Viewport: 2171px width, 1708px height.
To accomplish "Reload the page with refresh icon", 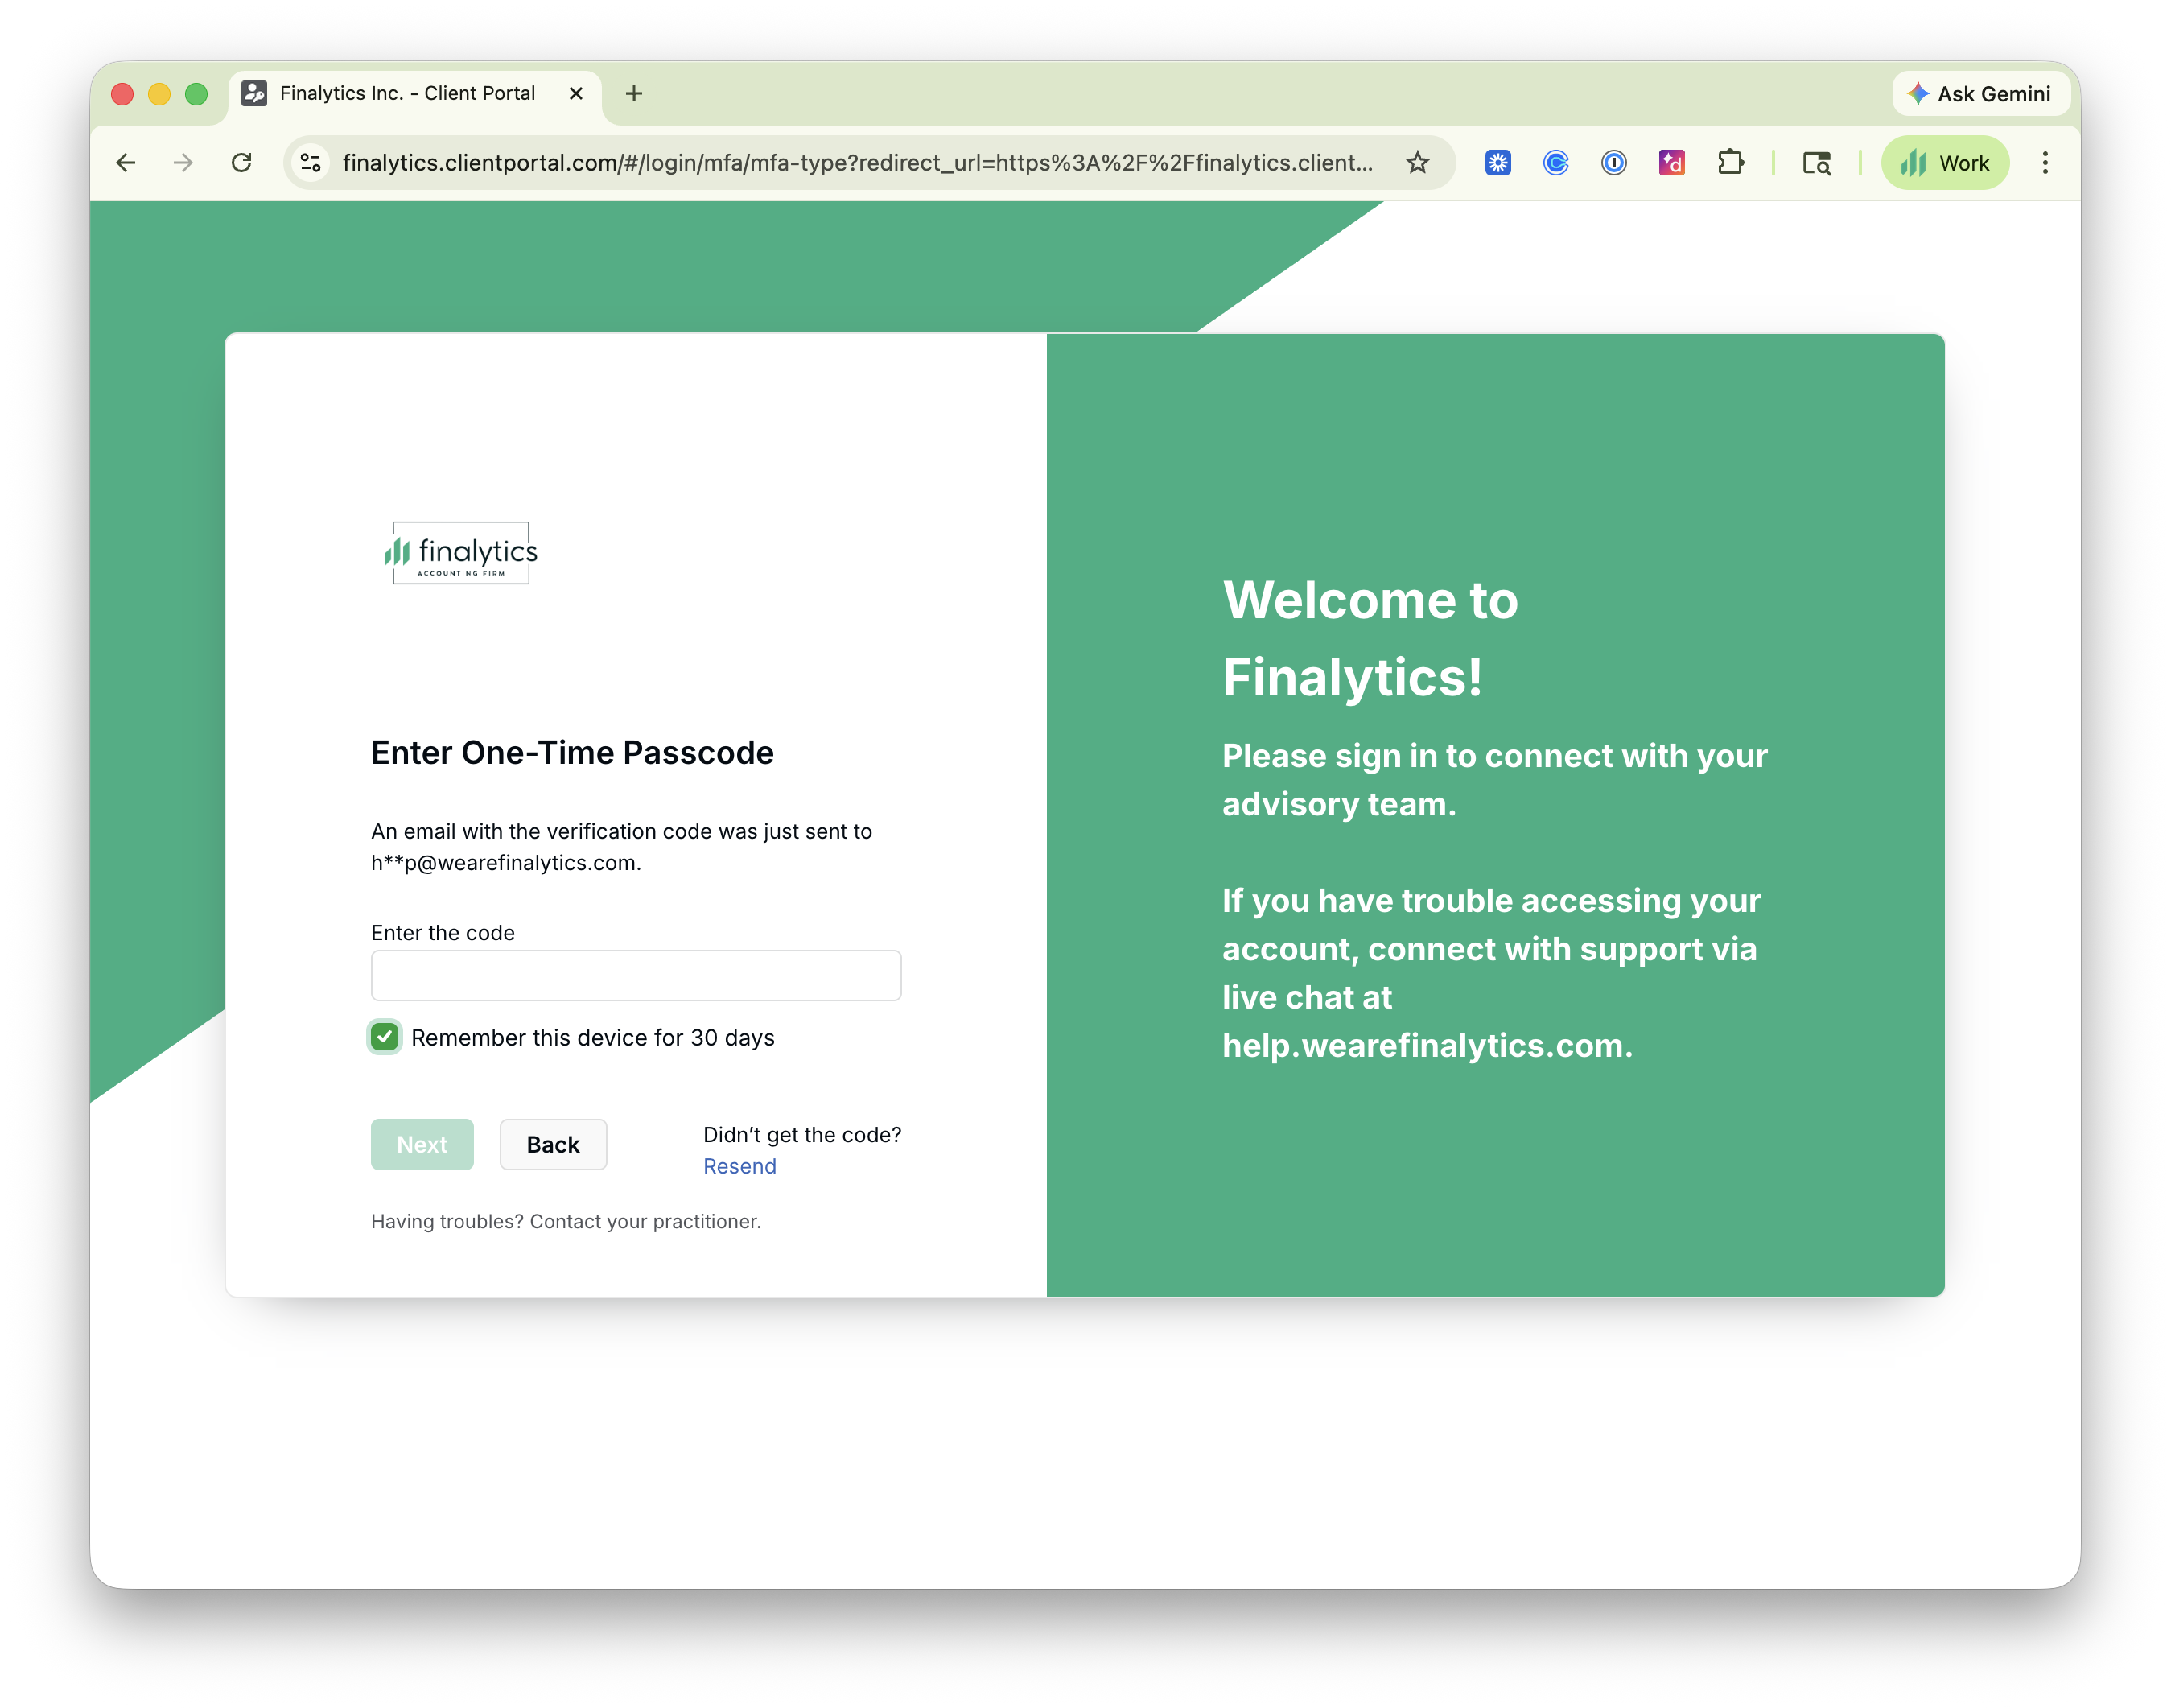I will (242, 163).
